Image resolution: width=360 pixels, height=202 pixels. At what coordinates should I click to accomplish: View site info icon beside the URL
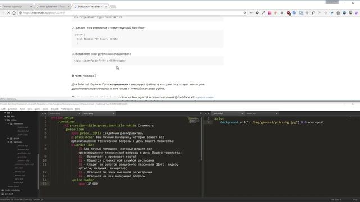pos(20,13)
